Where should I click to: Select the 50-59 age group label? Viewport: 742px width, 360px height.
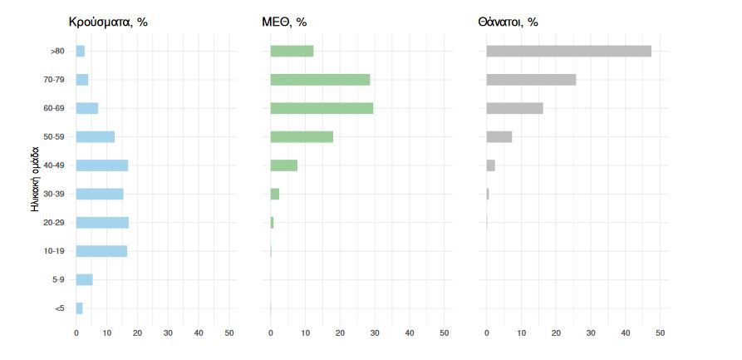pos(55,137)
